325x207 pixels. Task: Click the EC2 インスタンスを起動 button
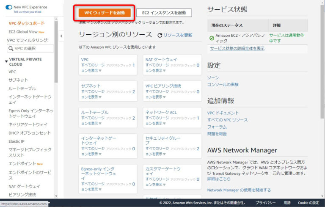(164, 13)
